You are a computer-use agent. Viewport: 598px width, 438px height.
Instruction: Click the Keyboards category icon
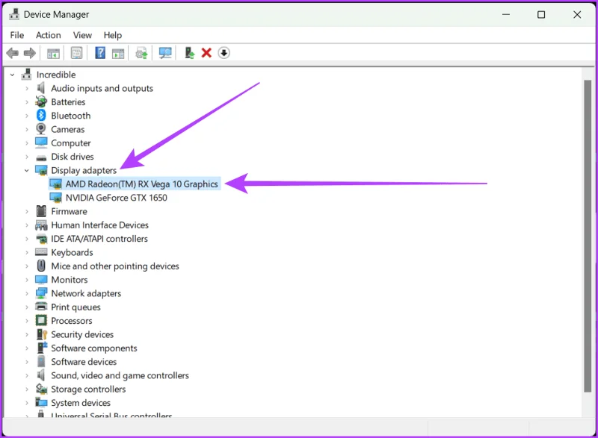pyautogui.click(x=41, y=252)
